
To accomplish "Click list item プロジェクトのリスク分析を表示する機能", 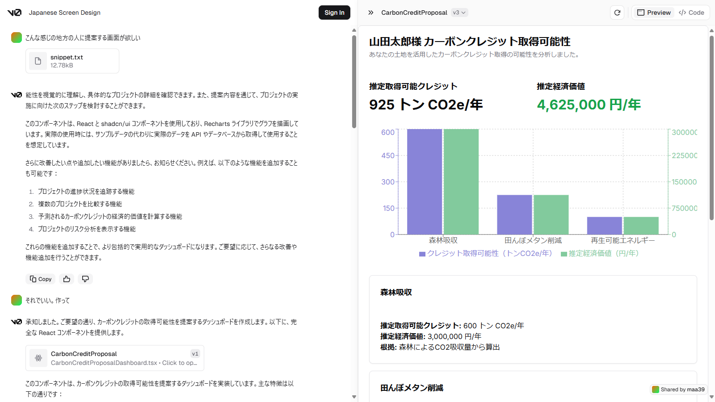I will 87,229.
